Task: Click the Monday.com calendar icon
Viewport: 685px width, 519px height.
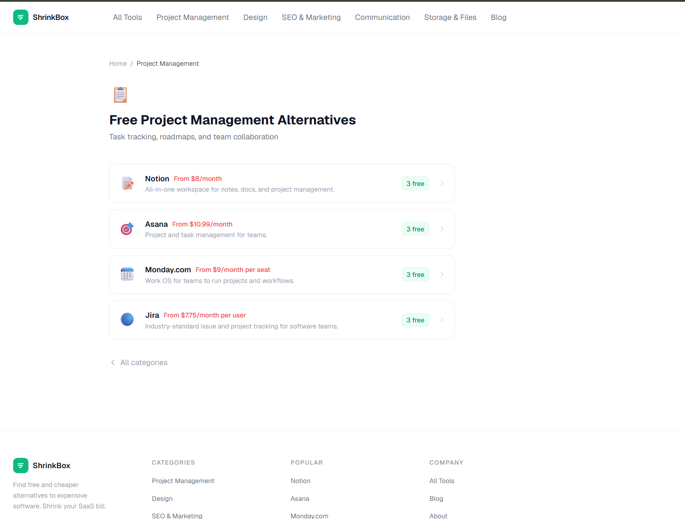Action: 127,274
